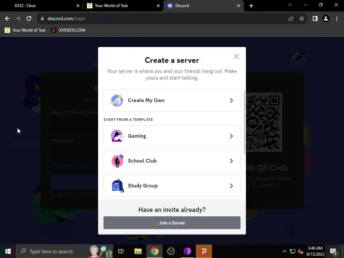344x258 pixels.
Task: Click the site lock icon
Action: click(42, 19)
